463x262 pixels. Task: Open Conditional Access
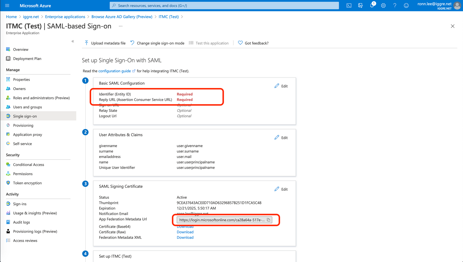pyautogui.click(x=28, y=165)
